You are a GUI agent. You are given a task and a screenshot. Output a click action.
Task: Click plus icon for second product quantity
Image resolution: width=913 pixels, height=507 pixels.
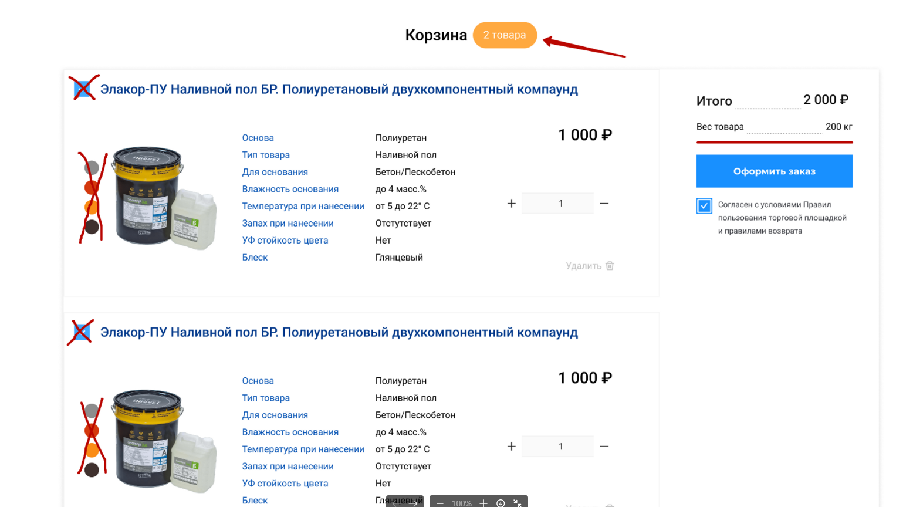coord(511,447)
